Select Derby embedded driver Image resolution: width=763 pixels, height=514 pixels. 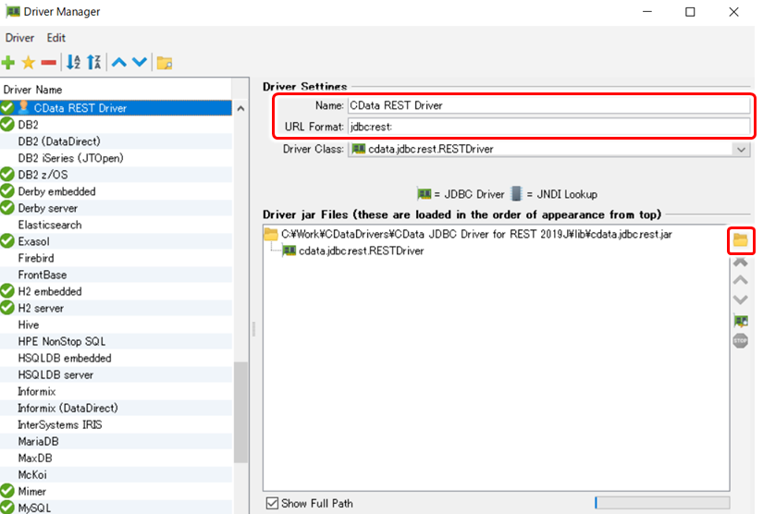pos(116,191)
